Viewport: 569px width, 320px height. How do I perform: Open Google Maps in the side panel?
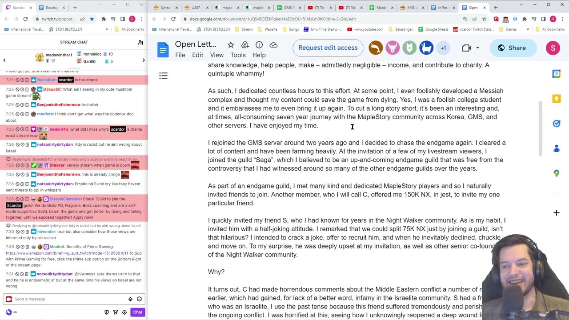pos(556,173)
